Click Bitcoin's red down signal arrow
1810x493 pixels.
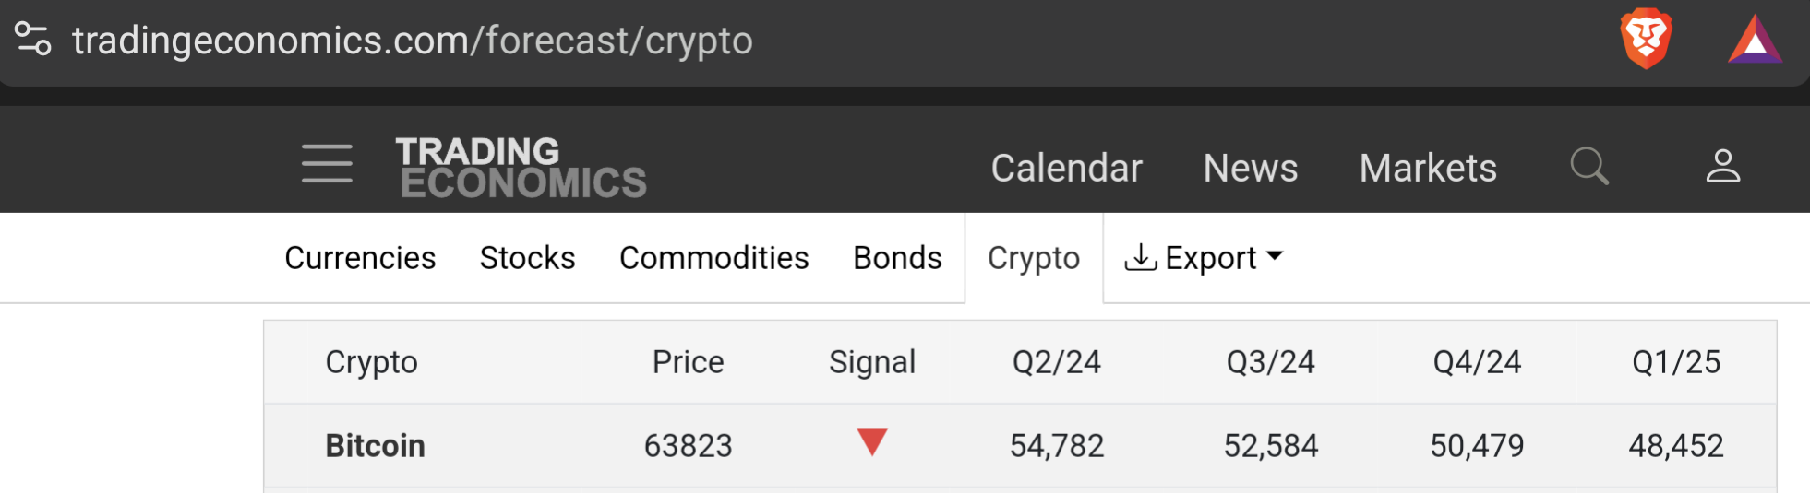pos(872,442)
